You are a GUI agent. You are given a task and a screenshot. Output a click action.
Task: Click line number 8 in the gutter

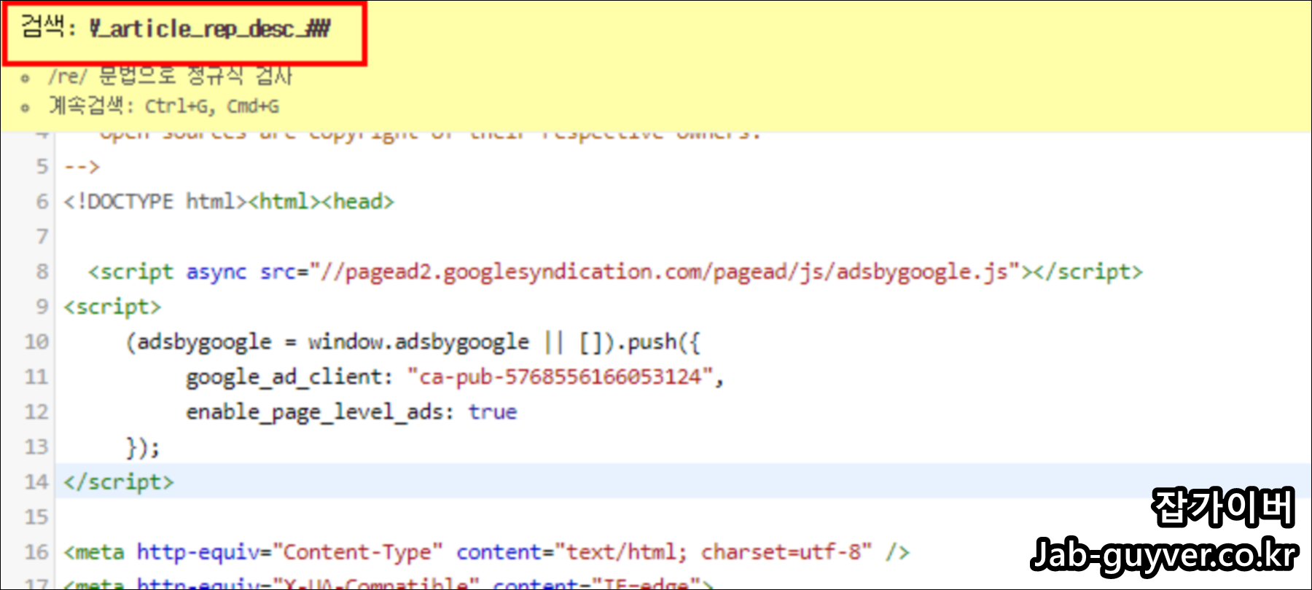[42, 271]
